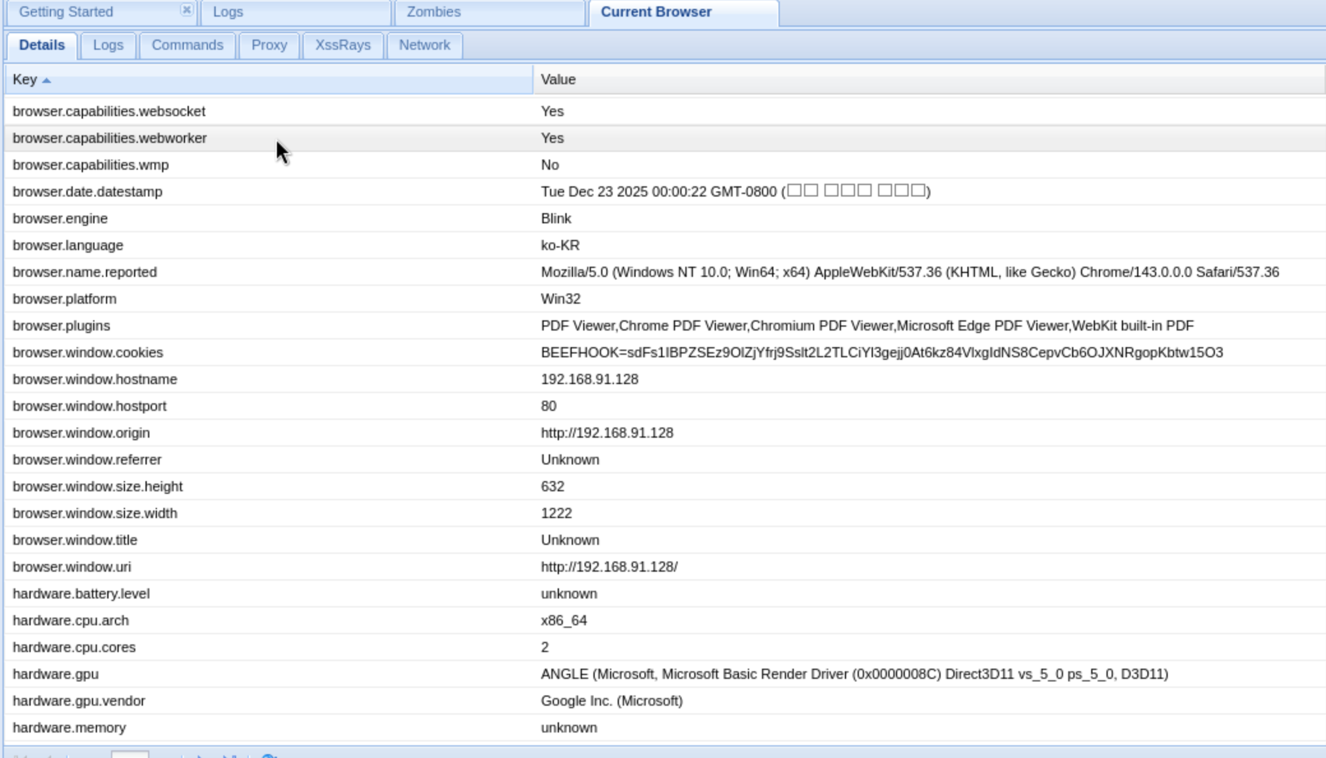The width and height of the screenshot is (1326, 758).
Task: Close the Getting Started tab
Action: coord(186,10)
